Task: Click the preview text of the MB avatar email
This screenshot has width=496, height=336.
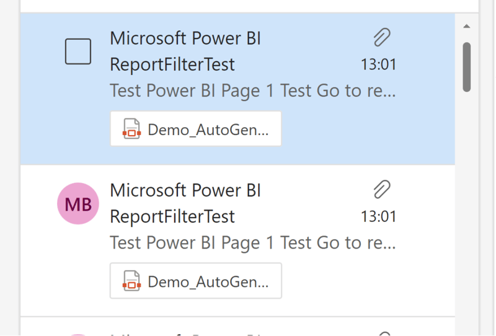Action: [x=253, y=243]
